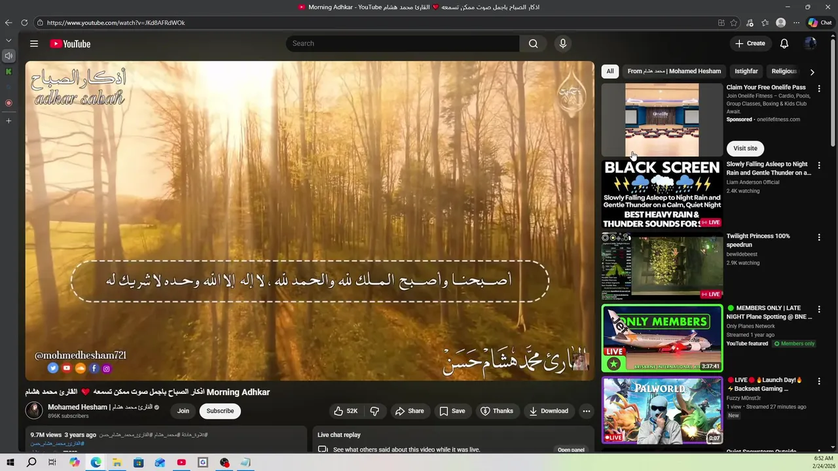Select the All filter chip
Image resolution: width=838 pixels, height=471 pixels.
point(610,71)
